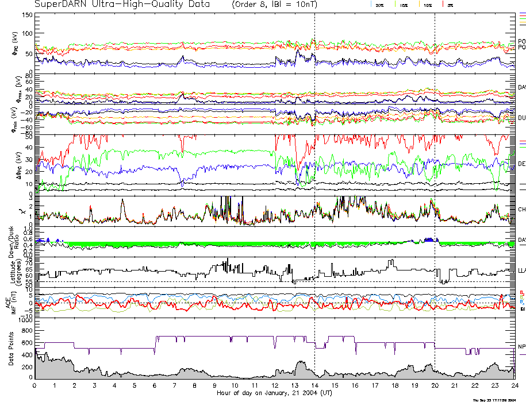Click the green By legend label

pos(521,297)
